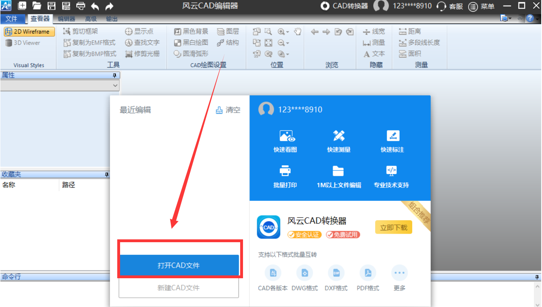Click 复制为BMP格式 tool

pyautogui.click(x=90, y=53)
